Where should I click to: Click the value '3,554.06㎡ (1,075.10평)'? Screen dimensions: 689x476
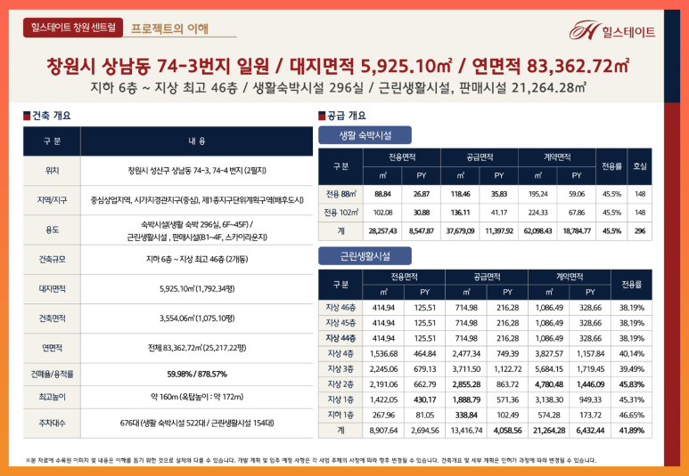pos(196,318)
